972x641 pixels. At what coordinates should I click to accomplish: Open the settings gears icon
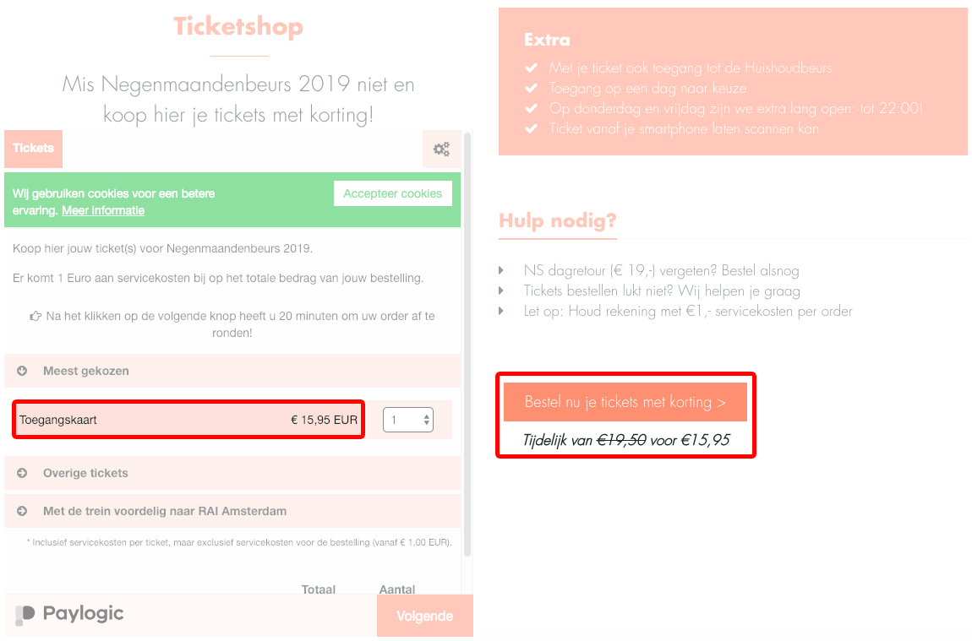[x=441, y=149]
